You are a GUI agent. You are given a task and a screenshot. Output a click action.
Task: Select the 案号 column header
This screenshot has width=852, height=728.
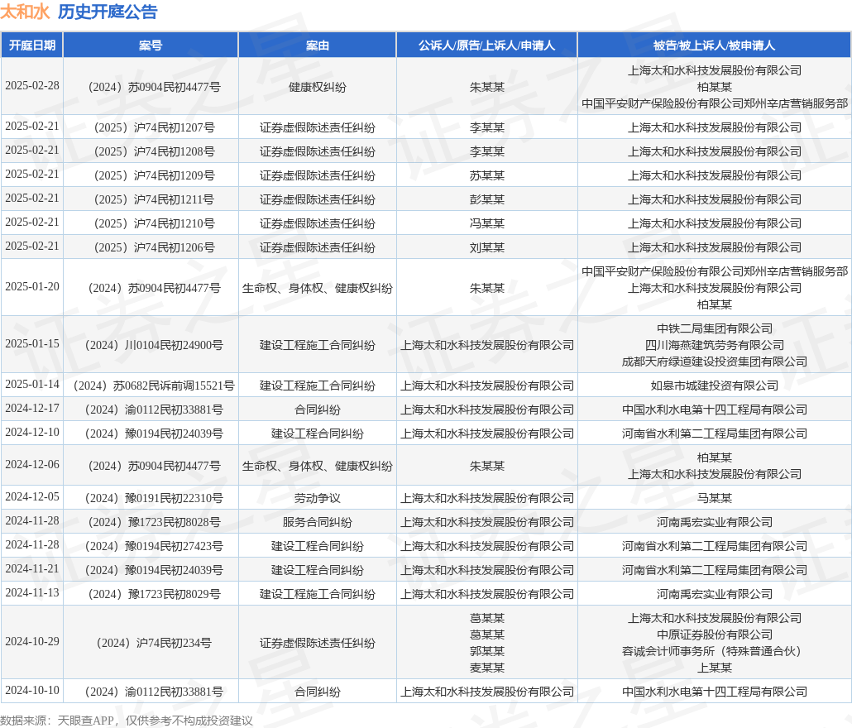tap(151, 45)
